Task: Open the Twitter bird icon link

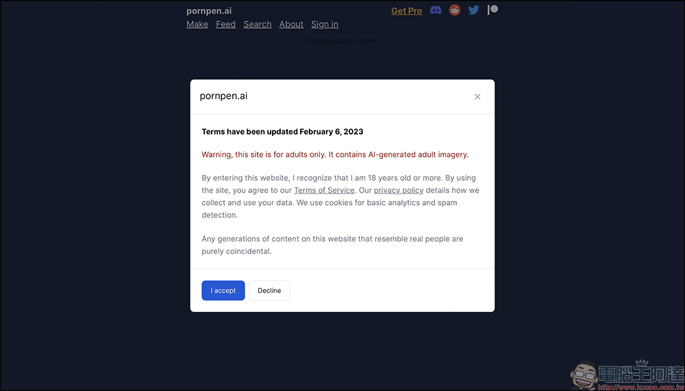Action: pyautogui.click(x=473, y=10)
